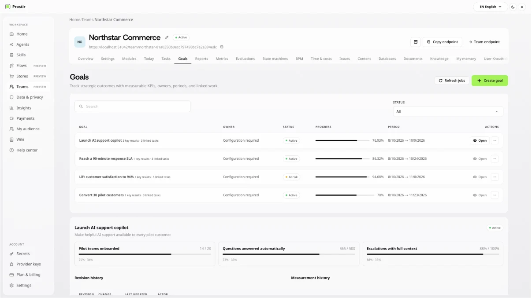Image resolution: width=532 pixels, height=298 pixels.
Task: Click the period 8/10/2026 → 11/23/2026
Action: [x=406, y=195]
